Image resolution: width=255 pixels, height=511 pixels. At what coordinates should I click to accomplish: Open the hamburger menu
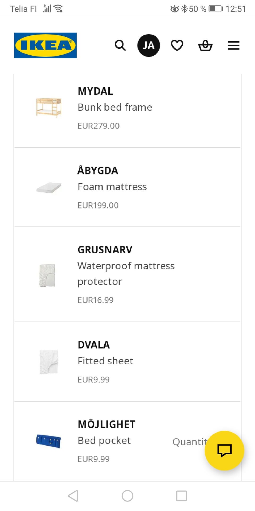pos(234,46)
